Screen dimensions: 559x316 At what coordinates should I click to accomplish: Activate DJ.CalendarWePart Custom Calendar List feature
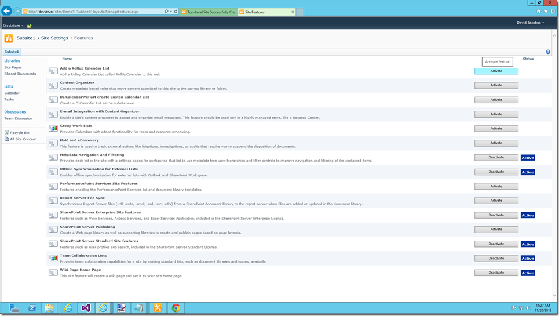(x=496, y=100)
